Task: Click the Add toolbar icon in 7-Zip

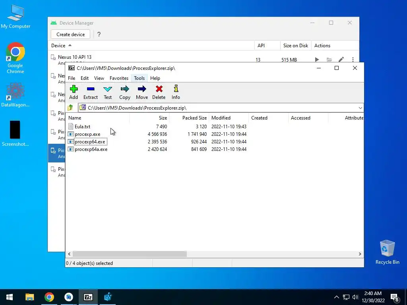Action: pyautogui.click(x=74, y=92)
